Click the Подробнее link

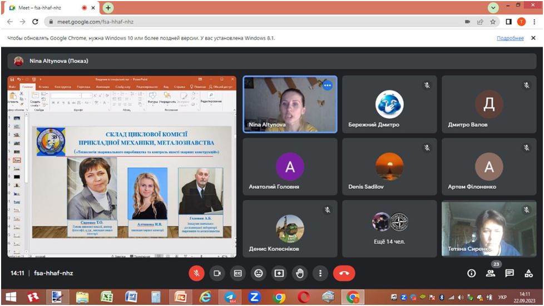point(510,38)
